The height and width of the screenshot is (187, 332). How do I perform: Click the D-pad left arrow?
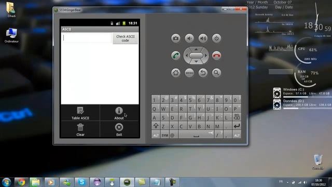(x=187, y=56)
